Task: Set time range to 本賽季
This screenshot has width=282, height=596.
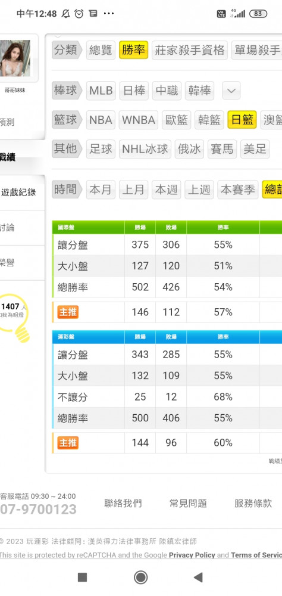Action: 237,190
